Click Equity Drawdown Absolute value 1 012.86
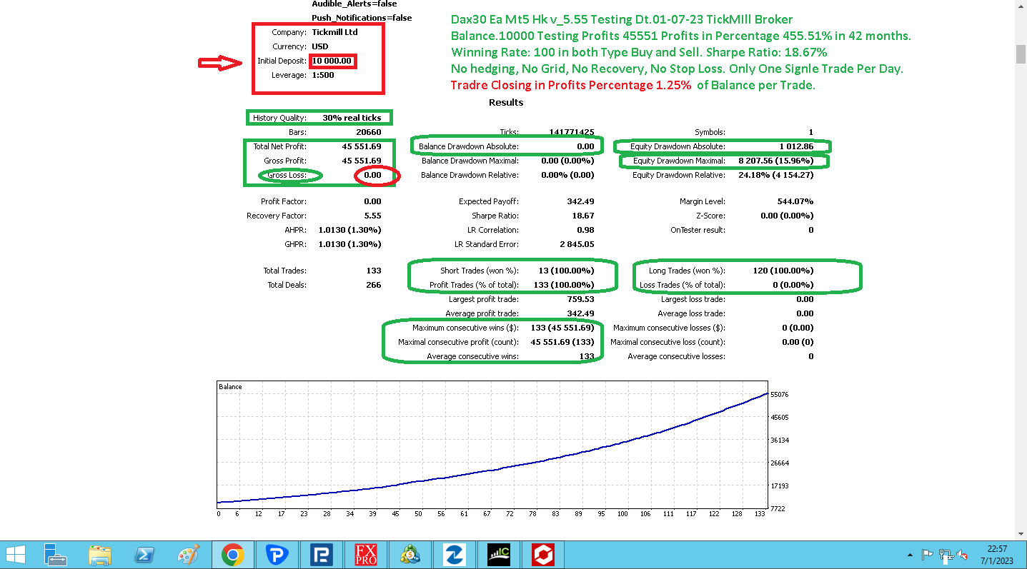1027x569 pixels. [x=796, y=146]
